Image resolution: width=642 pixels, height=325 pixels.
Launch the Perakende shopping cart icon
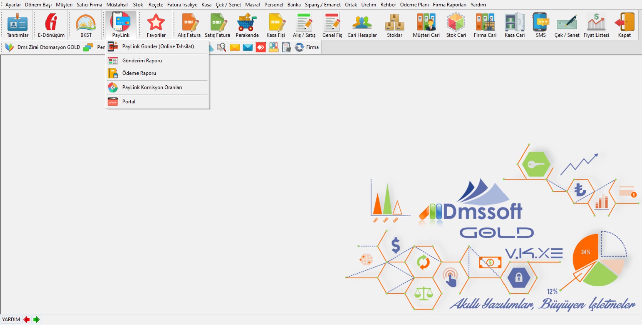(247, 25)
